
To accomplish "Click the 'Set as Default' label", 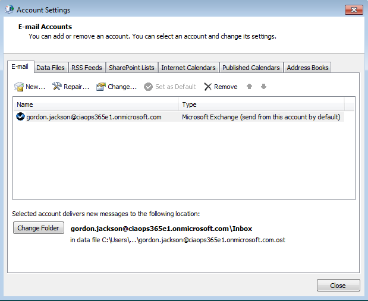I will click(x=175, y=87).
